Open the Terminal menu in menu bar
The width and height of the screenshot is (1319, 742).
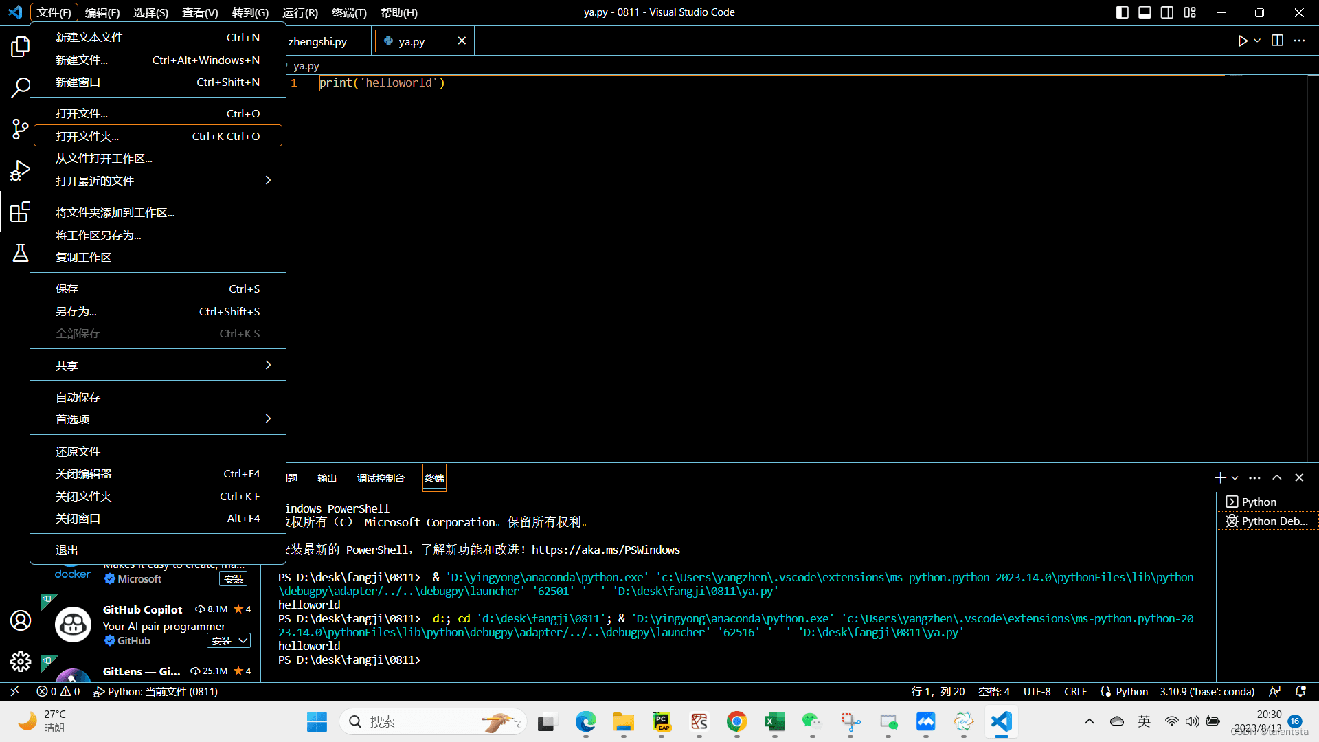(349, 12)
